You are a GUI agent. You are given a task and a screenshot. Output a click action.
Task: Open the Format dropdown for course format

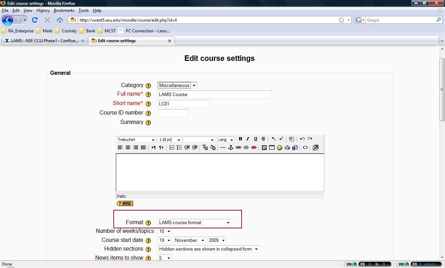(x=194, y=222)
